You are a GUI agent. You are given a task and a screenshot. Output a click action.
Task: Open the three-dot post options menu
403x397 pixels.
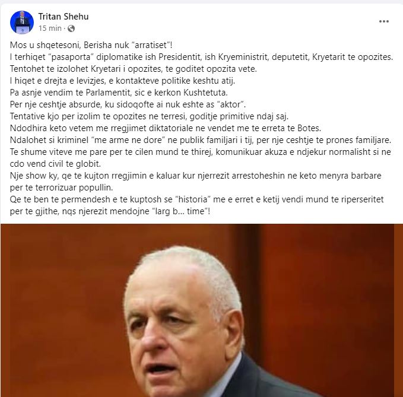tap(384, 21)
